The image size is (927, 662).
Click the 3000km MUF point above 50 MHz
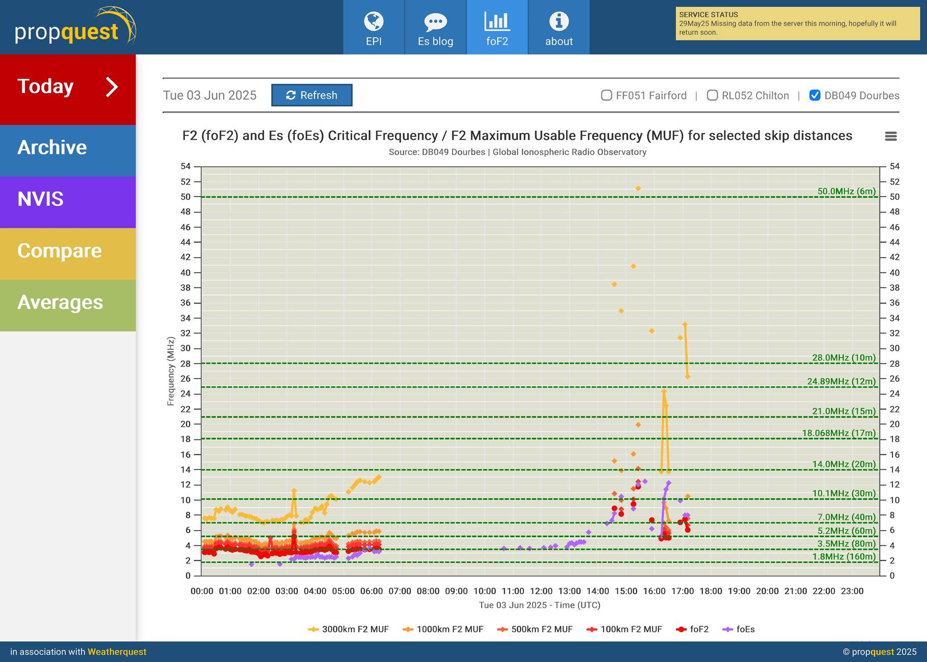(x=638, y=188)
